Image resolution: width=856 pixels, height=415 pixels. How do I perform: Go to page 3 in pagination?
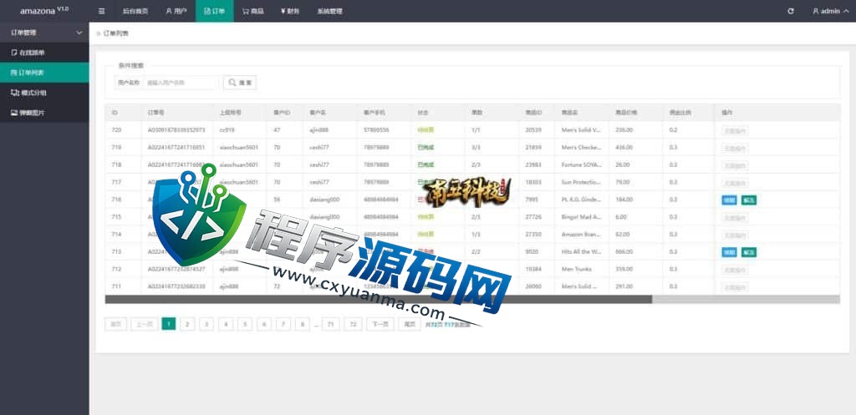(206, 324)
